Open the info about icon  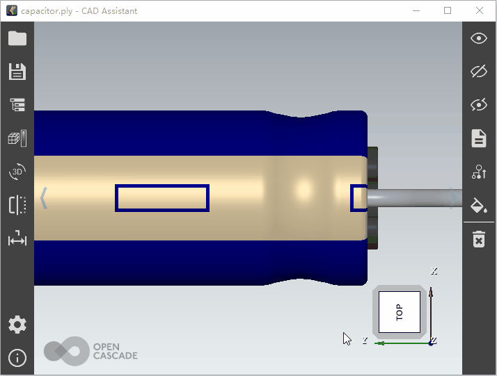17,358
